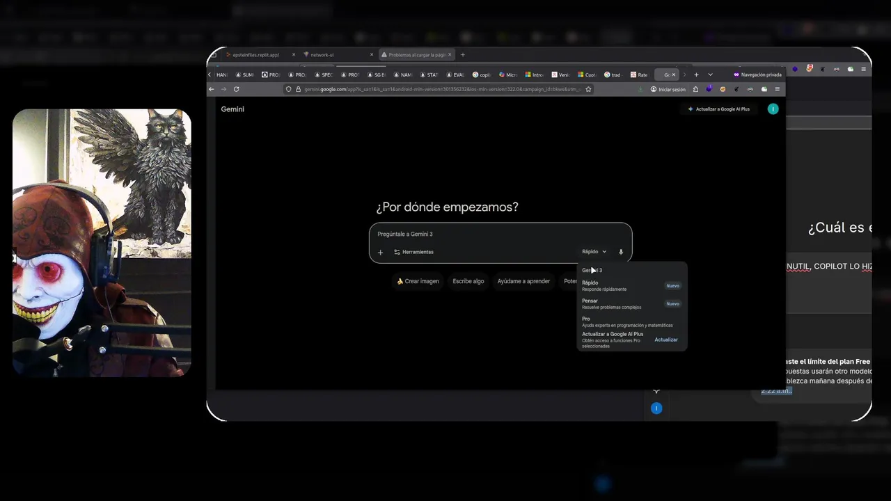Close the active Gemini tab
The height and width of the screenshot is (501, 891).
coord(674,74)
